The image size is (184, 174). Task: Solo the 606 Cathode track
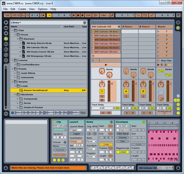(102, 96)
